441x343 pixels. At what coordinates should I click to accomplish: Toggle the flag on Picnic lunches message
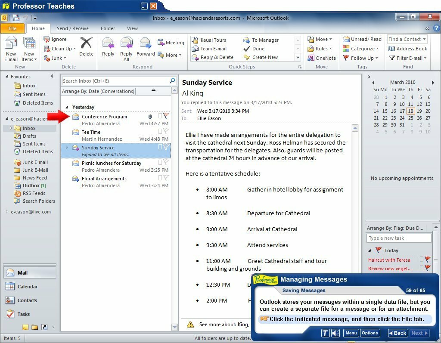point(166,162)
